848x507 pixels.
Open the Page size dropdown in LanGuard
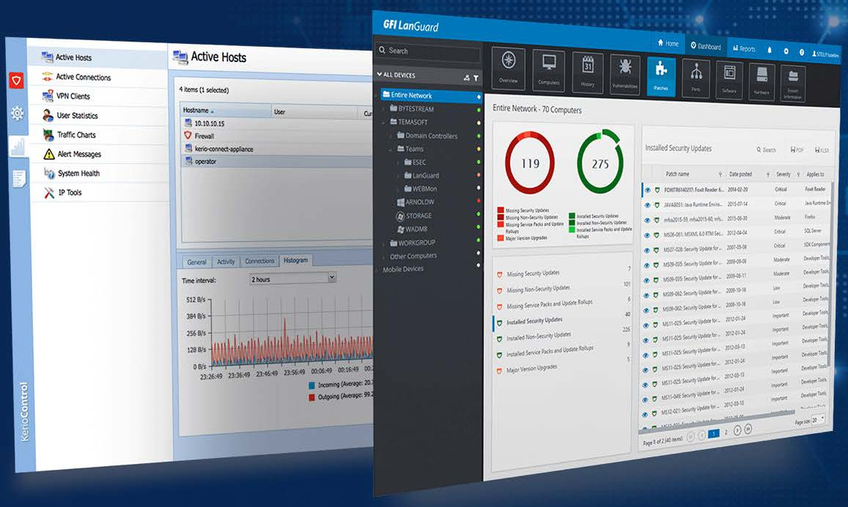[818, 419]
